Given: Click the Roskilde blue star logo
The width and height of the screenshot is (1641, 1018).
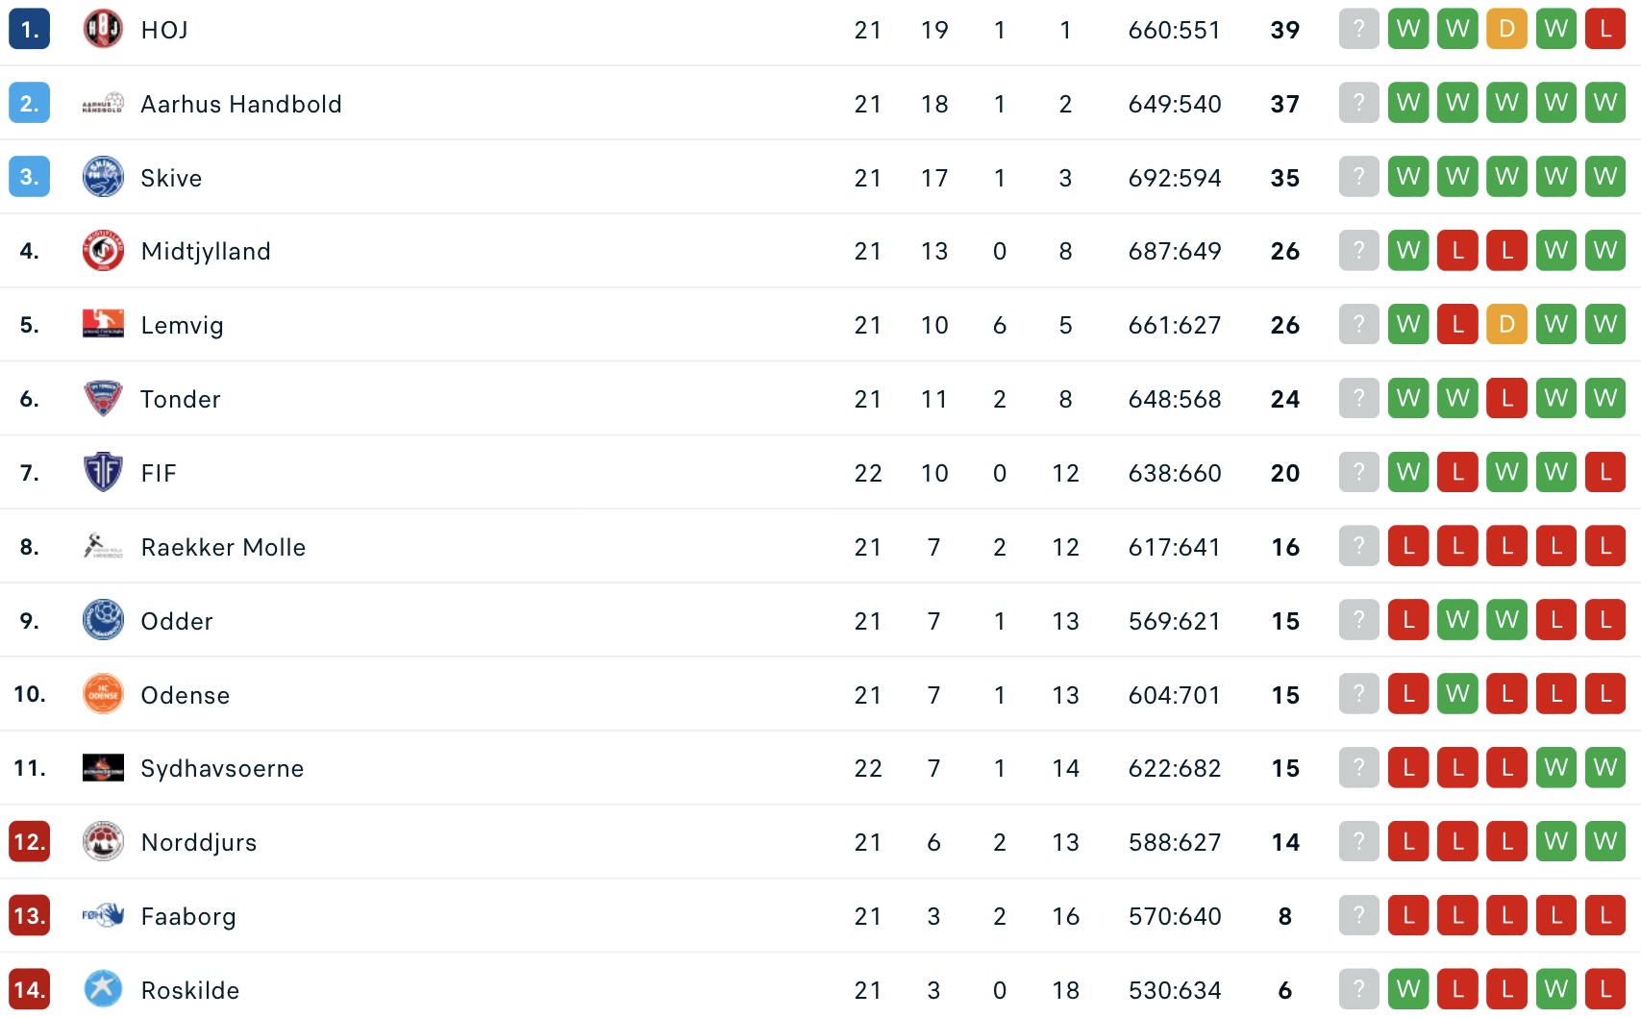Looking at the screenshot, I should coord(103,989).
